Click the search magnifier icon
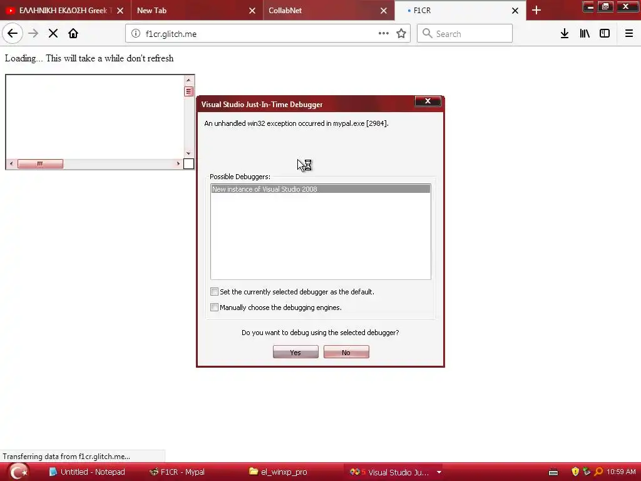 tap(427, 34)
